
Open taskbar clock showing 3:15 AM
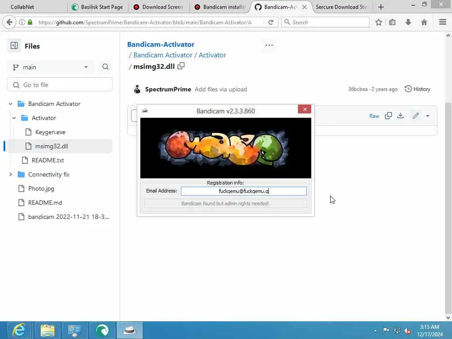(x=429, y=331)
